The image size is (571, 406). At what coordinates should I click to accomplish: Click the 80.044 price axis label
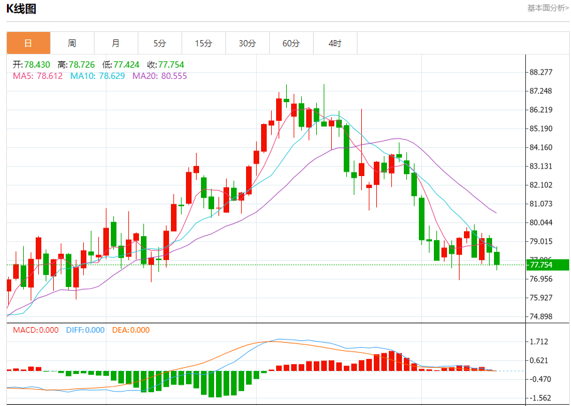tap(541, 222)
